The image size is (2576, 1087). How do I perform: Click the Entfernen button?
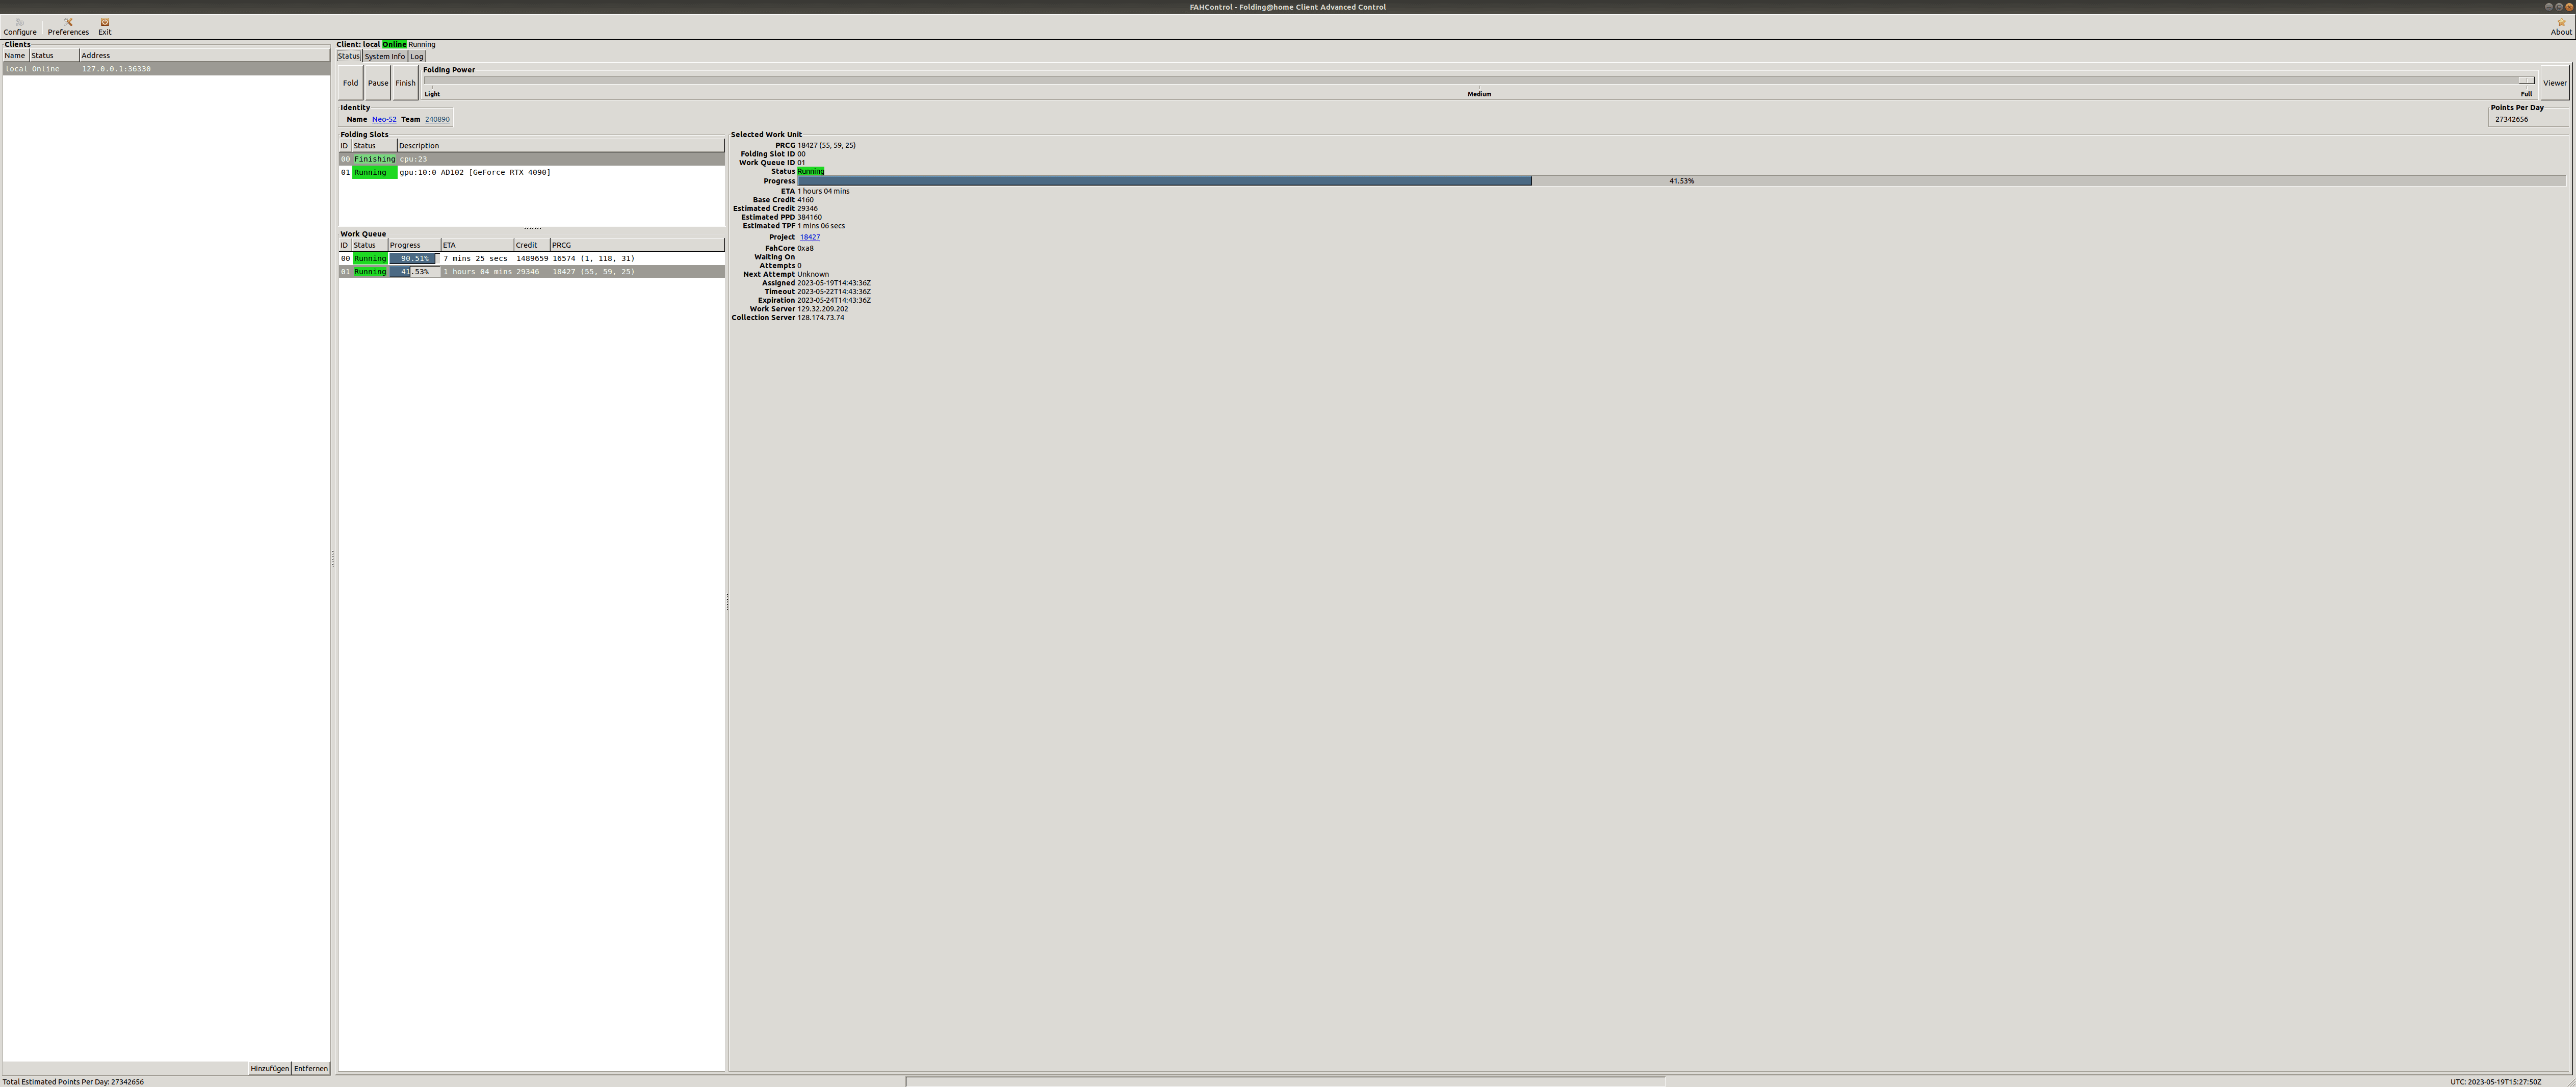tap(311, 1068)
